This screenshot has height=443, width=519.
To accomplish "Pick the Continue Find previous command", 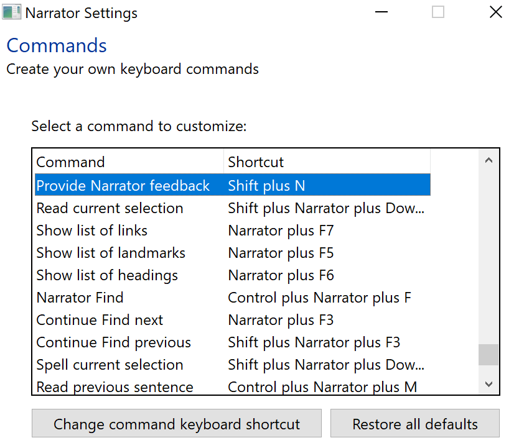I will pyautogui.click(x=113, y=342).
